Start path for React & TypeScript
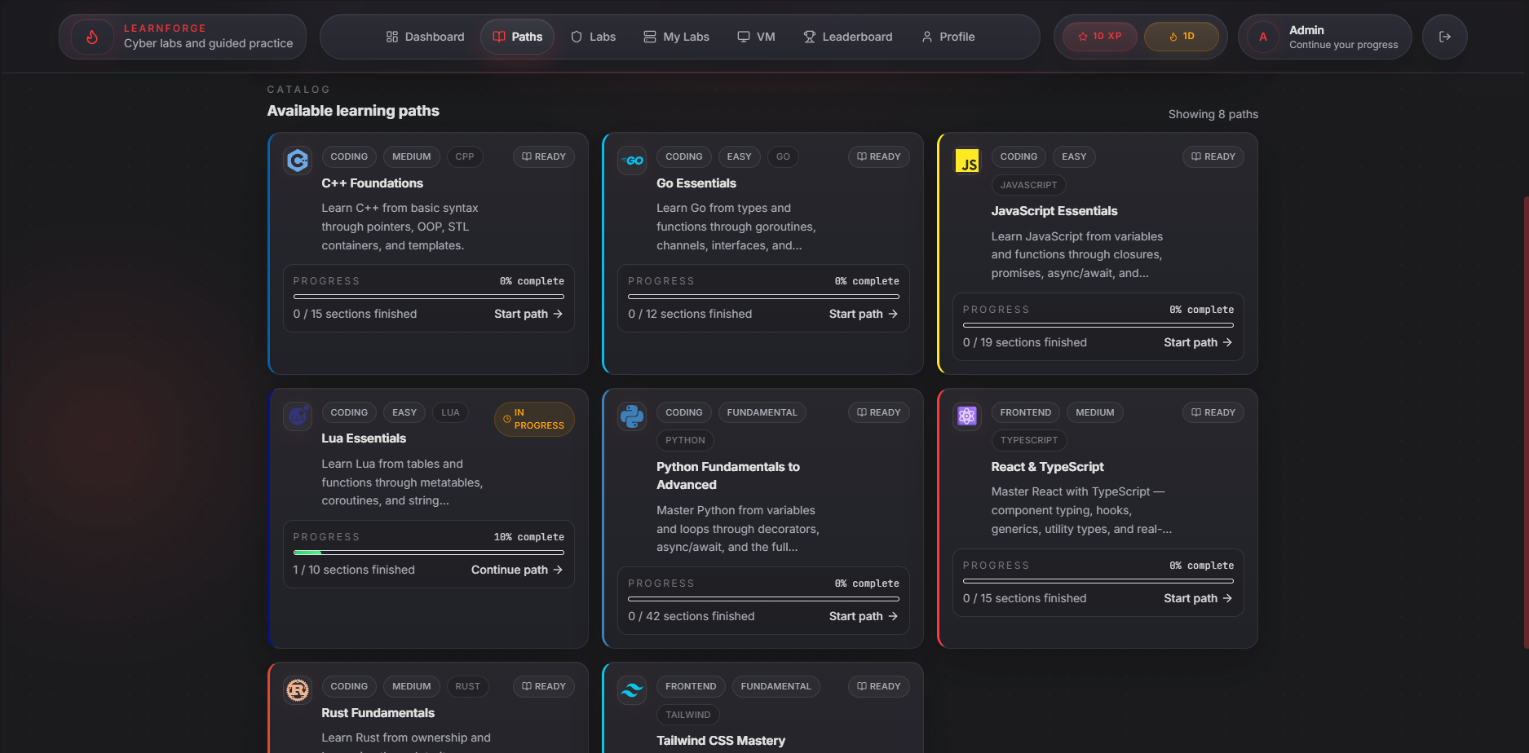 pyautogui.click(x=1198, y=598)
